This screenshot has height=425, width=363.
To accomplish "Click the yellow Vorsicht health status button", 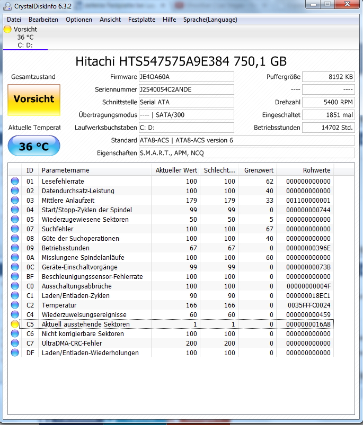I will click(34, 100).
